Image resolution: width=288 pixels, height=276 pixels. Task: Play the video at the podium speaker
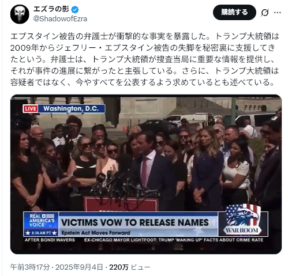(x=146, y=174)
